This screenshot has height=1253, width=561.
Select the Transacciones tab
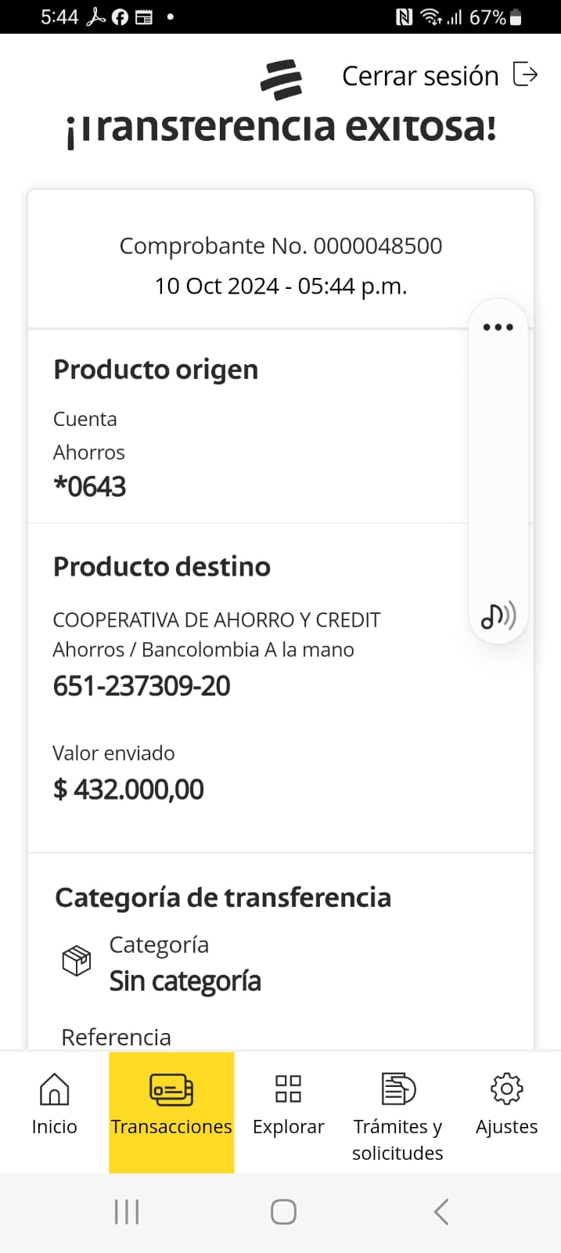coord(171,1112)
